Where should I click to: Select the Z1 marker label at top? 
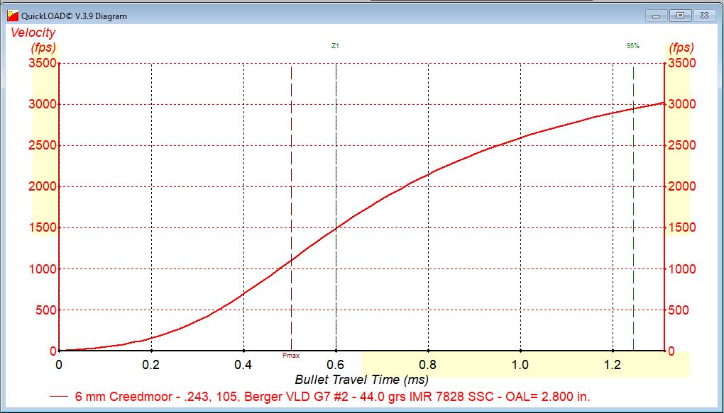pos(335,46)
